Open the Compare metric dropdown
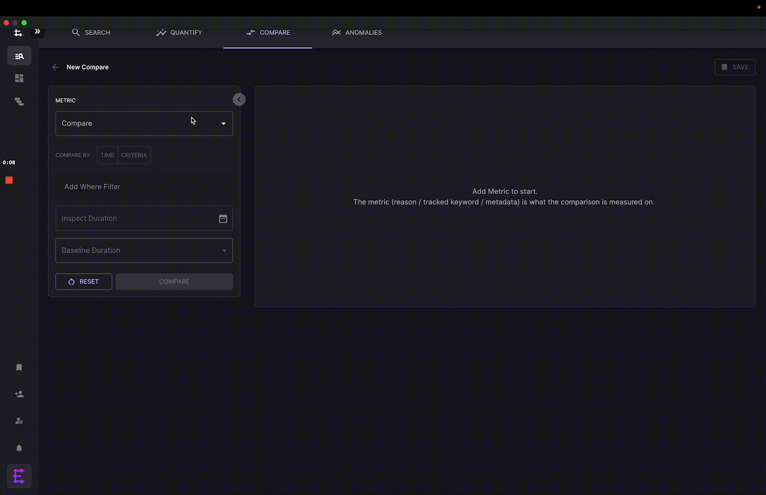Screen dimensions: 766x495 pos(144,123)
